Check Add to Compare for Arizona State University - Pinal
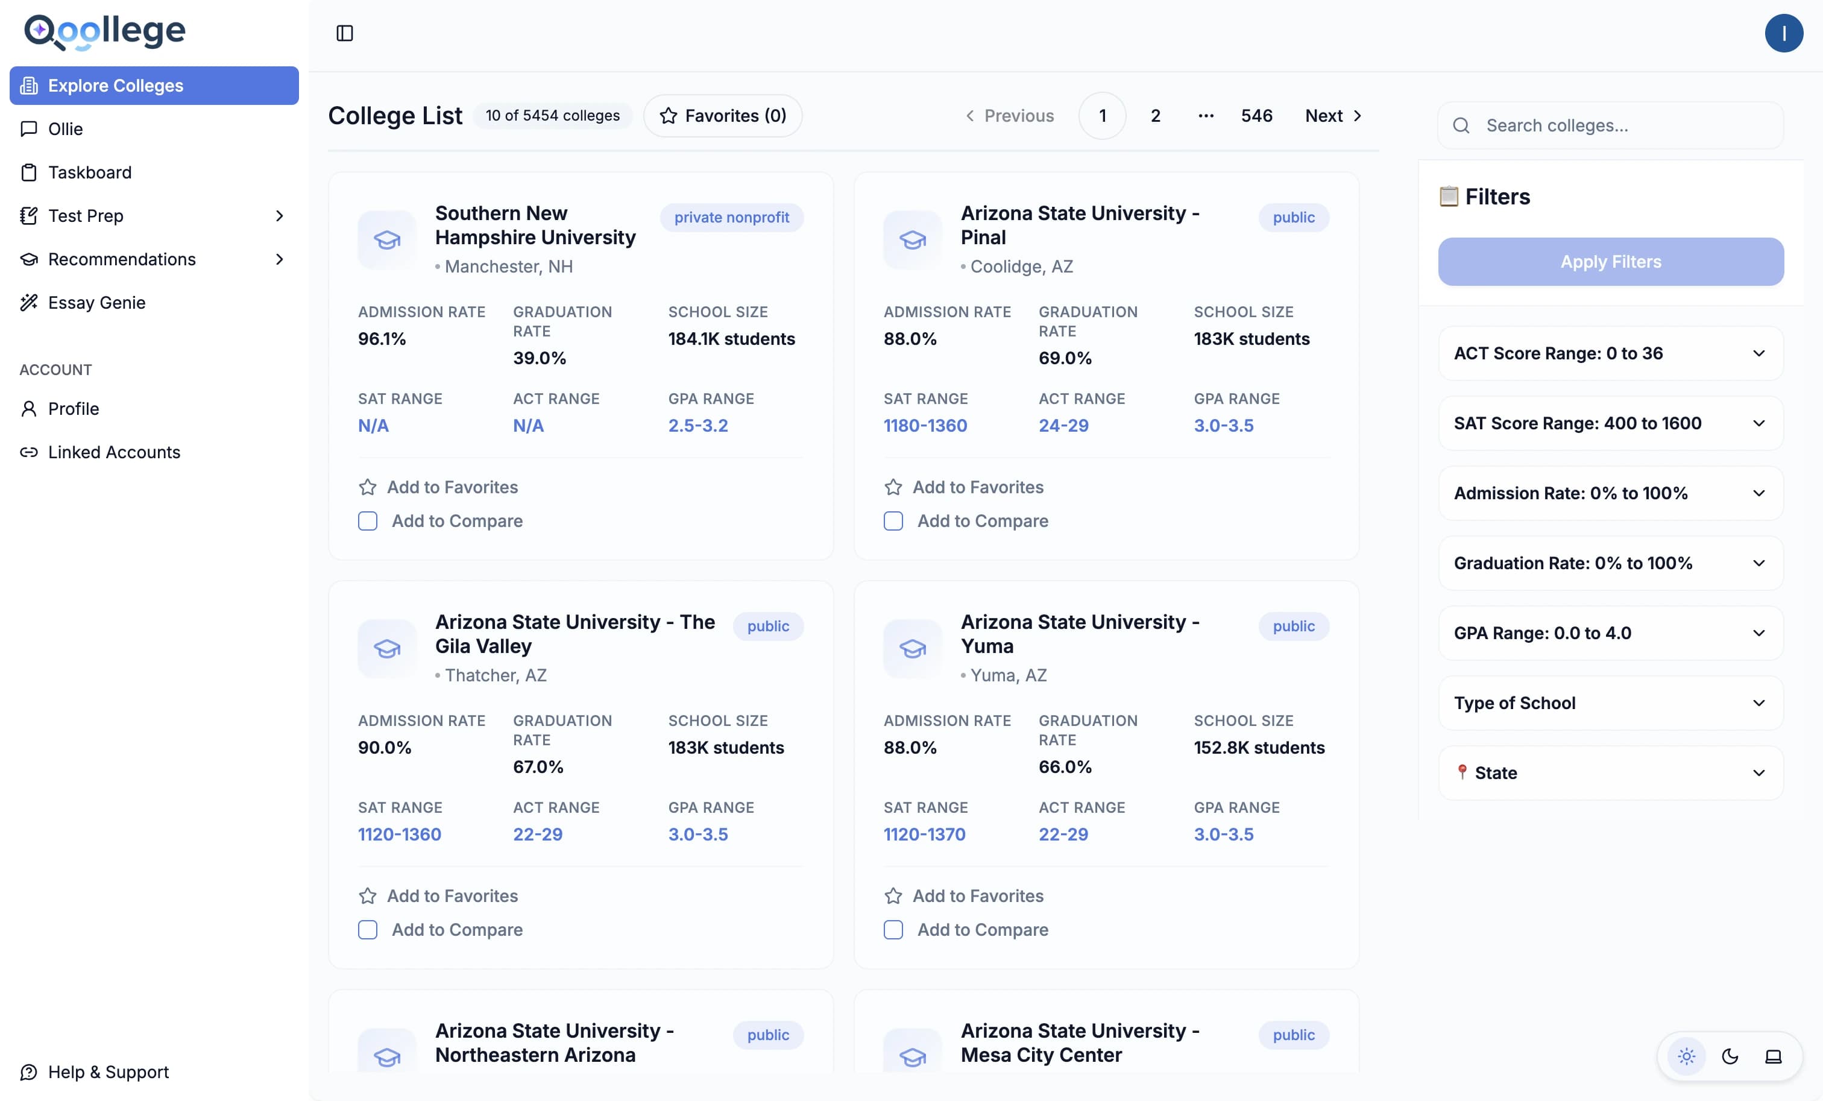The height and width of the screenshot is (1101, 1823). 893,521
